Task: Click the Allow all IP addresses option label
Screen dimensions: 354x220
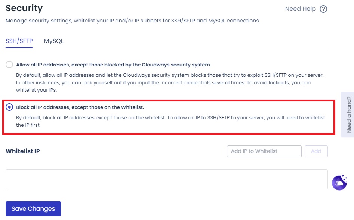Action: 114,65
